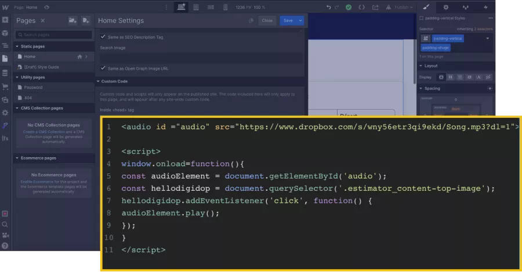This screenshot has width=522, height=272.
Task: Collapse the Static pages section
Action: tap(17, 46)
